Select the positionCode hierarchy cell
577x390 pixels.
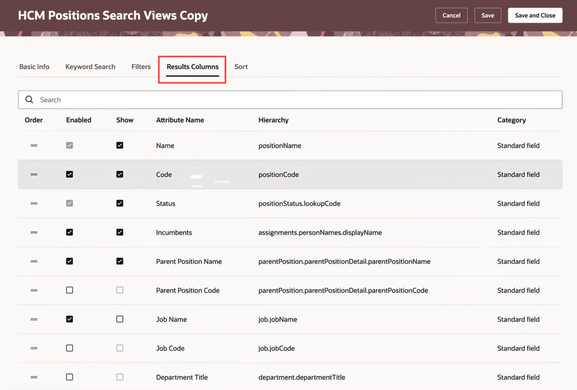pyautogui.click(x=279, y=175)
